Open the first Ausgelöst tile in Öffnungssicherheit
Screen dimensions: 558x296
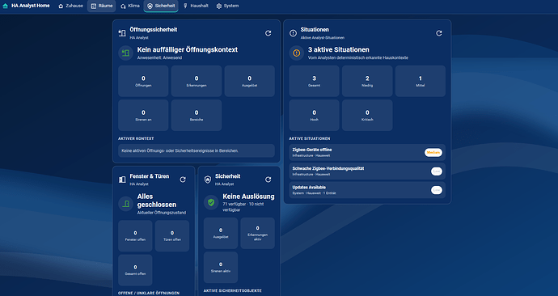pyautogui.click(x=249, y=81)
